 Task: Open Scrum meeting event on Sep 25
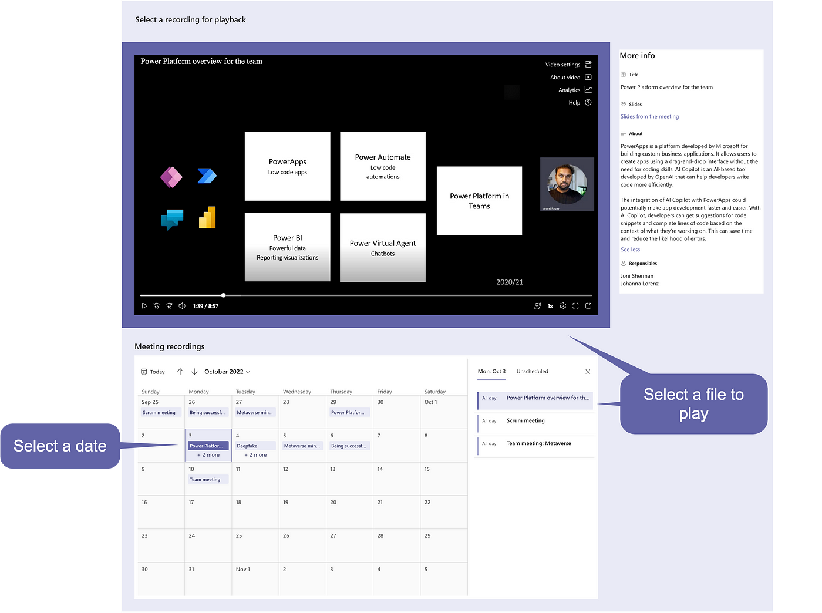(161, 413)
